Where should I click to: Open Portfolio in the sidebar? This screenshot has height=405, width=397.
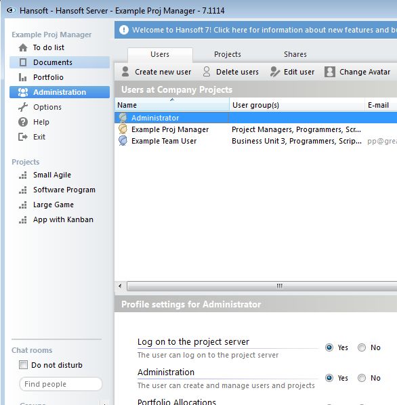pos(48,77)
